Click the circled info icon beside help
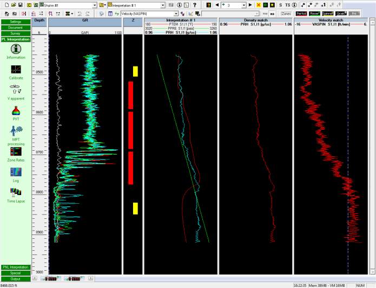Screen dimensions: 376x288 [x=180, y=5]
